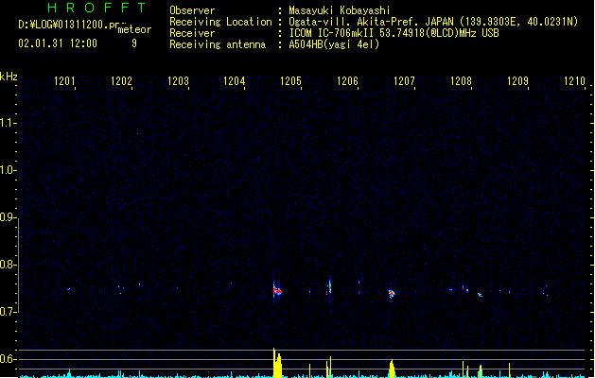The height and width of the screenshot is (378, 595).
Task: Click the 0.7 kHz axis label
Action: (x=8, y=312)
